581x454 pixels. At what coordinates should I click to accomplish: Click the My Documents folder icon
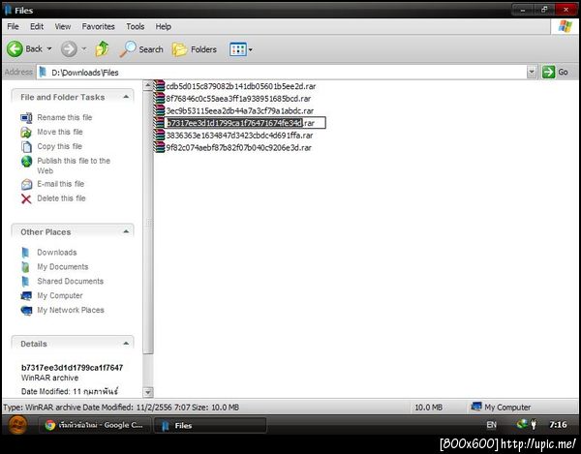pos(25,267)
